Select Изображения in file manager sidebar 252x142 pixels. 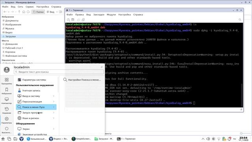[x=12, y=24]
